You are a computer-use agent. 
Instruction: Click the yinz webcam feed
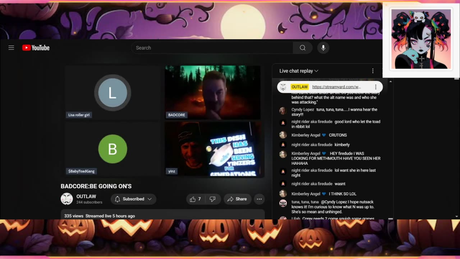coord(213,149)
